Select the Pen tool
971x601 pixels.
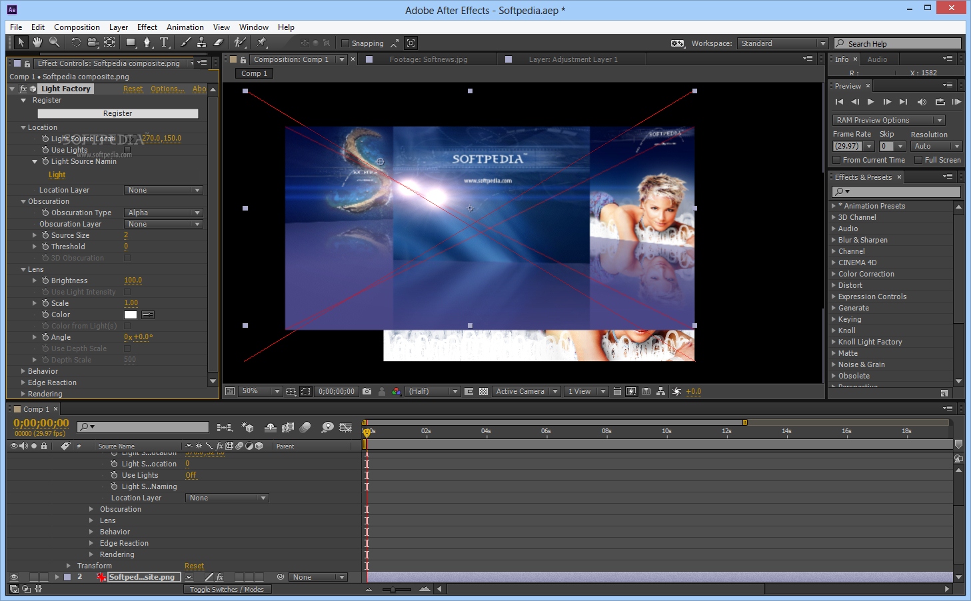pos(147,43)
